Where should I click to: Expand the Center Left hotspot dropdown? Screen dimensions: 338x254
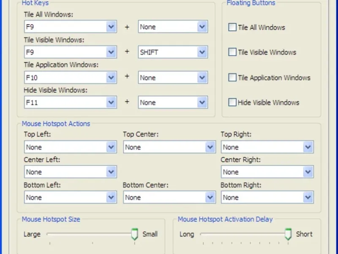point(111,172)
